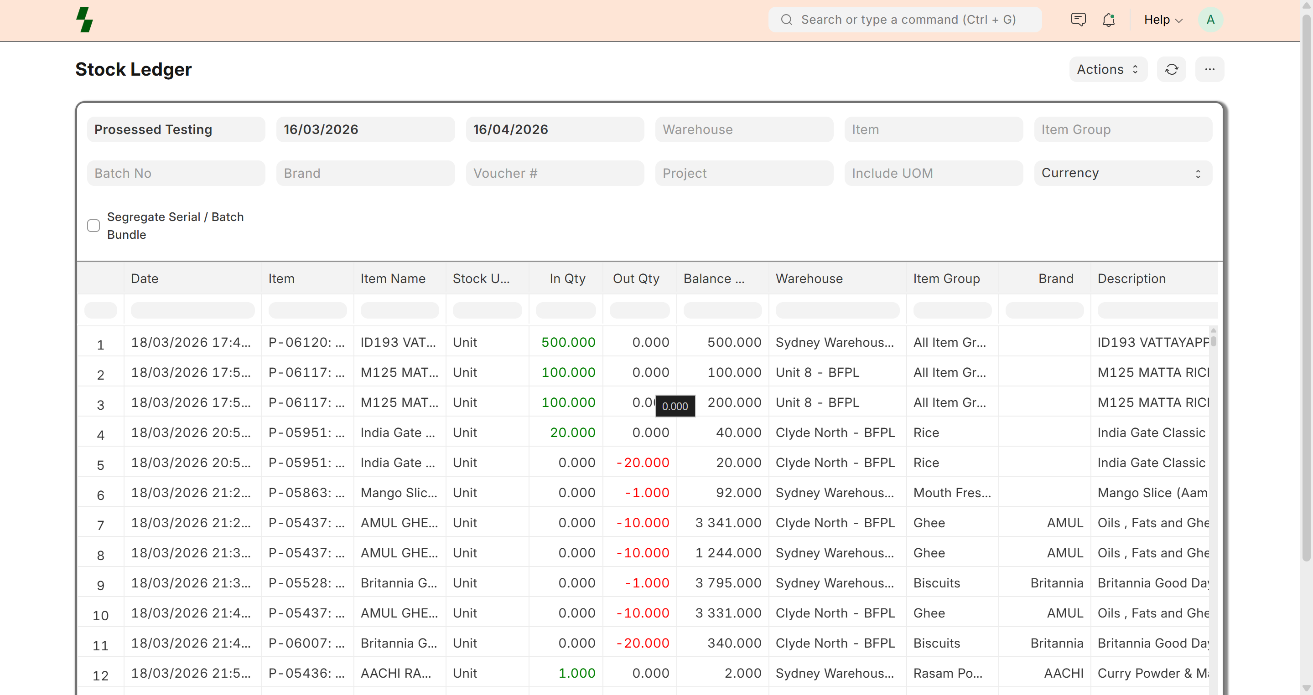The width and height of the screenshot is (1313, 695).
Task: Enable Segregate Serial / Batch Bundle
Action: pos(93,226)
